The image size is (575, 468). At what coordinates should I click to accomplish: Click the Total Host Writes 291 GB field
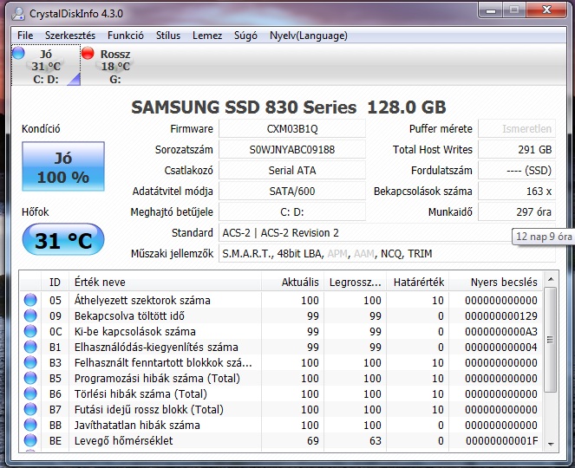[517, 150]
